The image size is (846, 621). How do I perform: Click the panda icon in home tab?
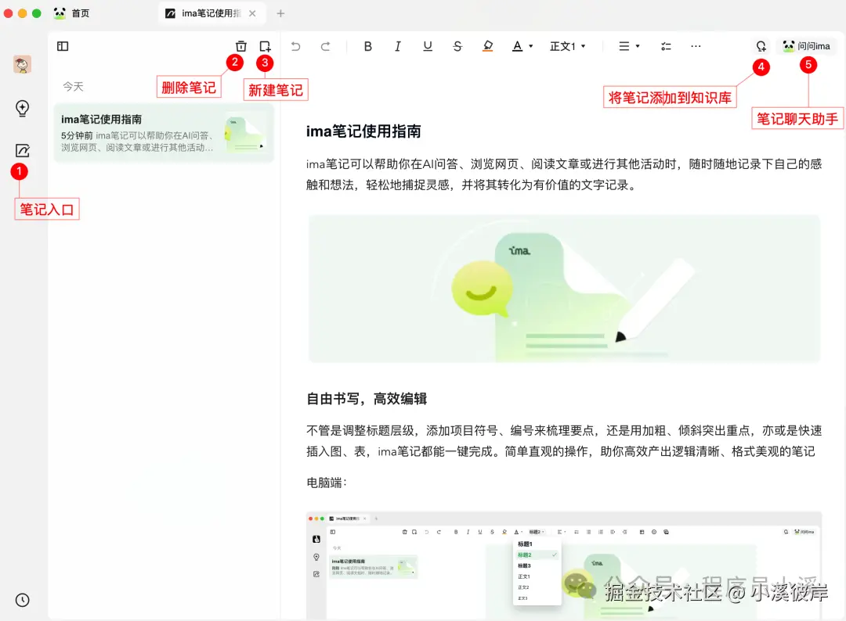(60, 13)
